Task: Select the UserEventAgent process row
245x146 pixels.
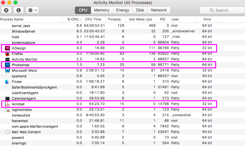Action: 122,93
